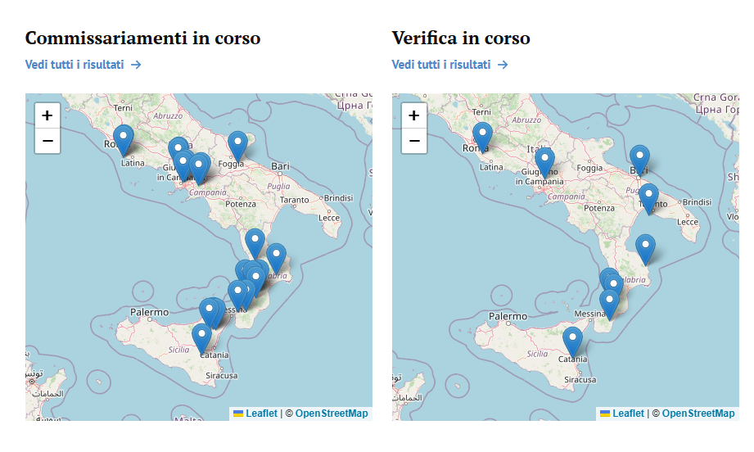Click Terni label on Verifica map
The image size is (754, 452).
coord(481,111)
